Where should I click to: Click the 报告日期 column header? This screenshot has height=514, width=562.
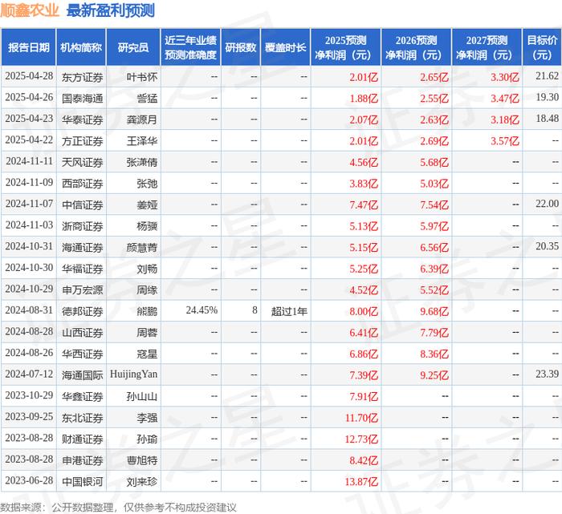[x=29, y=47]
